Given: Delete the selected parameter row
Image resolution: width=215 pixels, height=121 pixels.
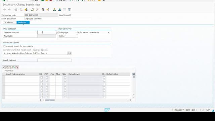Looking at the screenshot, I should (x=17, y=67).
